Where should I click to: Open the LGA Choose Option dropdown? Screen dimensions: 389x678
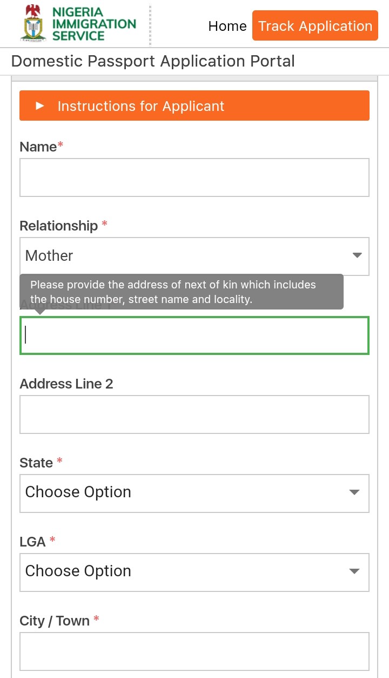click(194, 572)
